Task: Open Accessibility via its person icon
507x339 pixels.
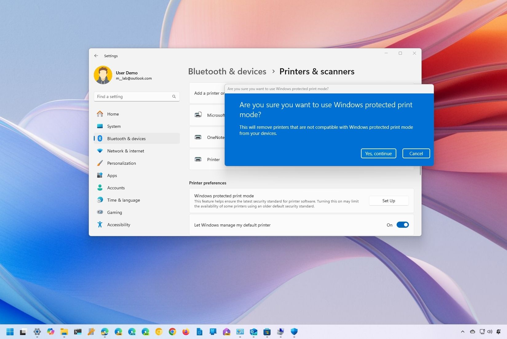Action: (100, 225)
